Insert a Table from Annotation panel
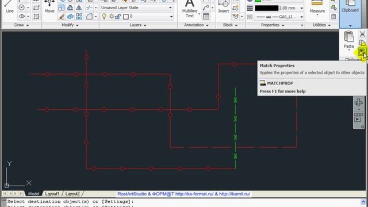The width and height of the screenshot is (368, 207). coord(206,16)
